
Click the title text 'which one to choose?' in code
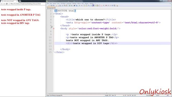pyautogui.click(x=90, y=20)
